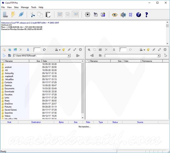
Task: Click the Destination transfer queue column header
Action: pyautogui.click(x=36, y=122)
